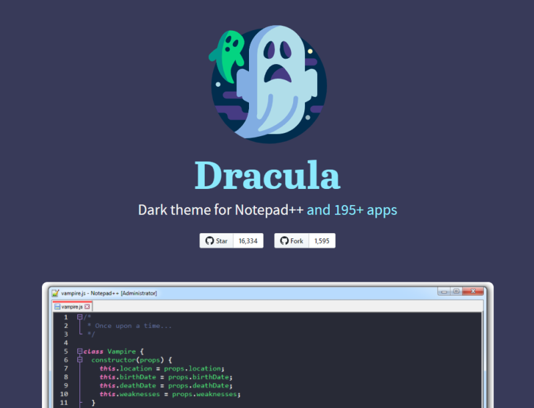This screenshot has width=534, height=408.
Task: Open the 16,334 star count link
Action: [248, 241]
